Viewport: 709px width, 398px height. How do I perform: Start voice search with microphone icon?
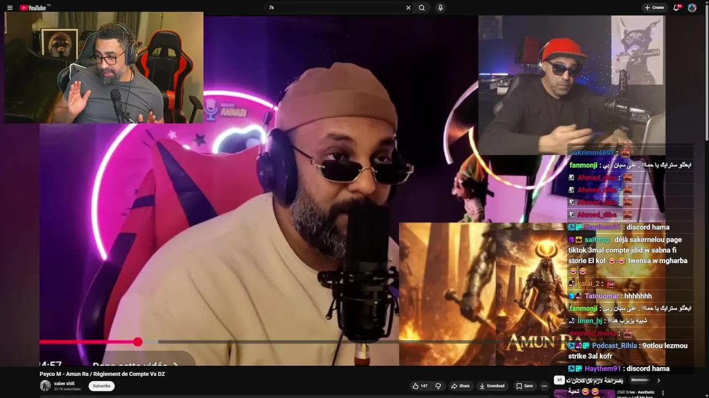click(x=440, y=8)
